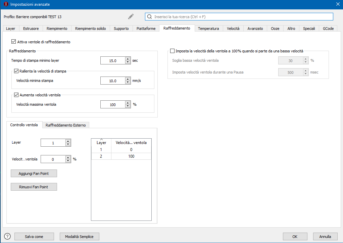Decrease the Velocità minima stampa value
Image resolution: width=343 pixels, height=243 pixels.
pos(128,83)
